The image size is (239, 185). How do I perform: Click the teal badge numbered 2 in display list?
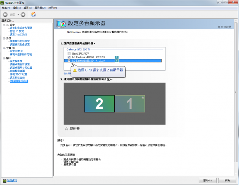(x=117, y=57)
